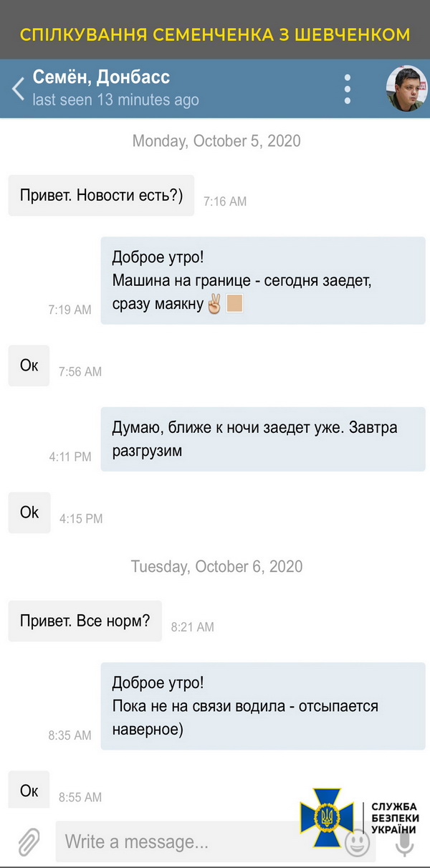Screen dimensions: 430x868
Task: Click the victory hand emoji in message
Action: (214, 305)
